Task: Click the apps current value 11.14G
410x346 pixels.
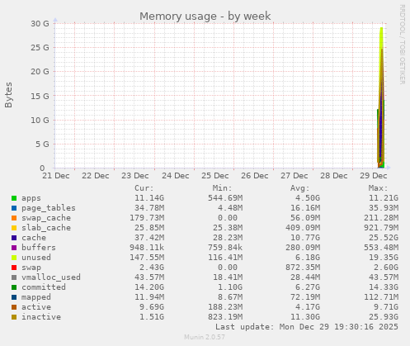Action: [x=149, y=198]
